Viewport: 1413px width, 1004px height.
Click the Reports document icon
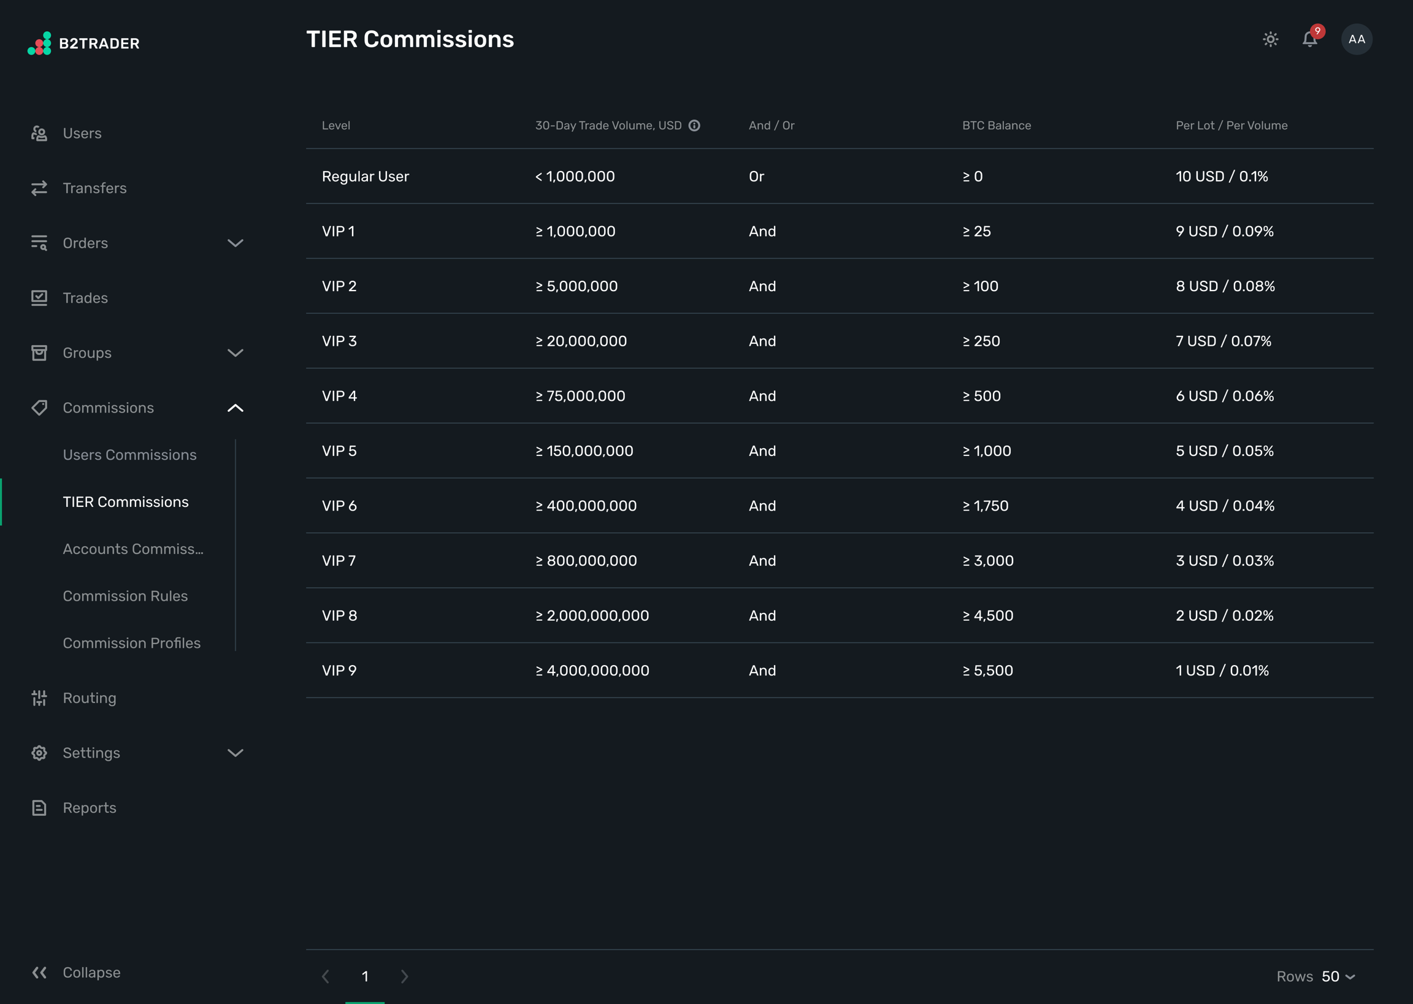(x=40, y=808)
